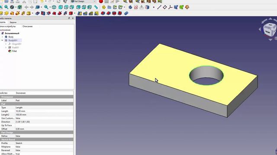The width and height of the screenshot is (277, 155).
Task: Click the Значение column header in properties
Action: pos(21,93)
